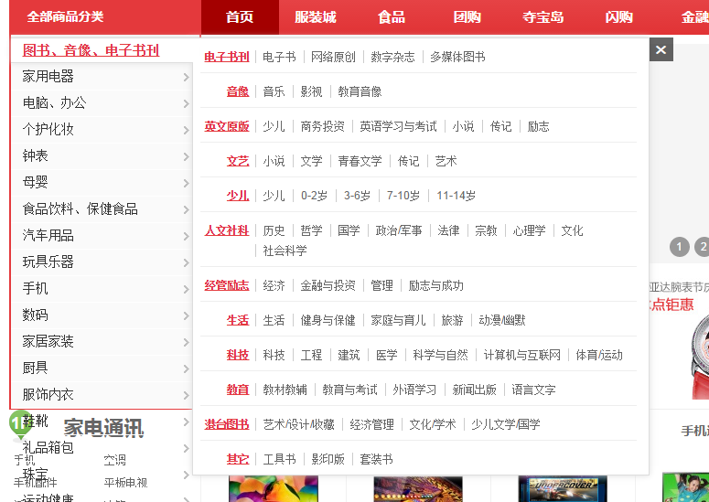Click the 套装书 subcategory link
This screenshot has width=709, height=502.
(376, 460)
